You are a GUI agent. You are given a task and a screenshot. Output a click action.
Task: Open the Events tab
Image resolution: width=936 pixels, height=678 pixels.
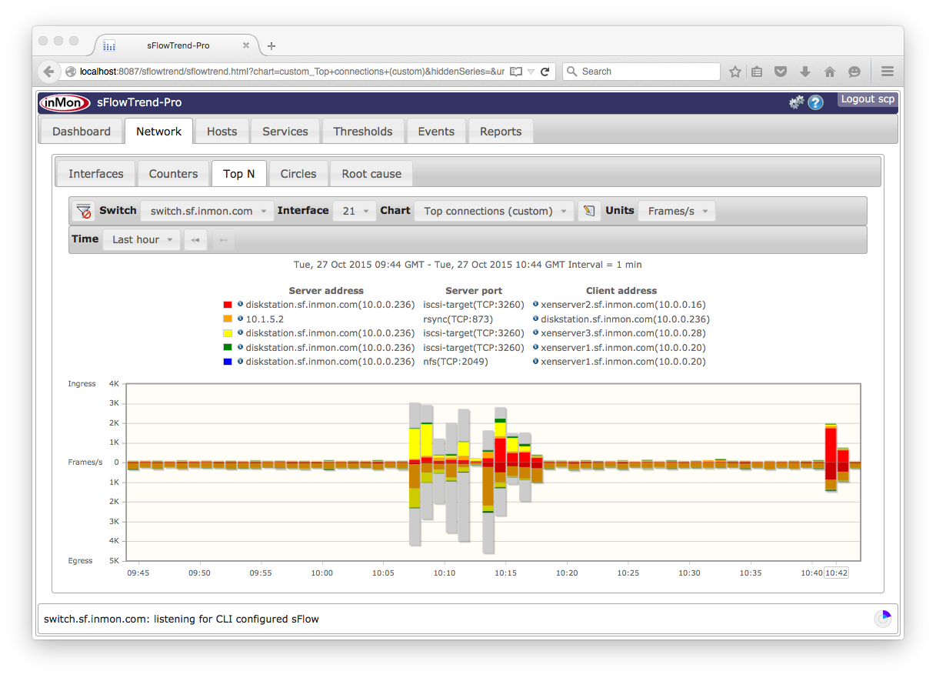[x=436, y=132]
